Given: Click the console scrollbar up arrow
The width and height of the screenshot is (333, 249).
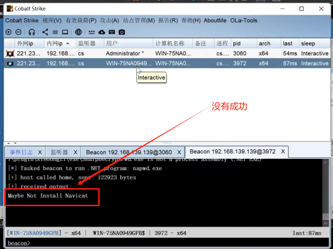Looking at the screenshot, I should coord(326,162).
